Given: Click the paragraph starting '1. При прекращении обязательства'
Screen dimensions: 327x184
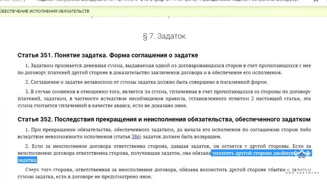Looking at the screenshot, I should point(164,133).
